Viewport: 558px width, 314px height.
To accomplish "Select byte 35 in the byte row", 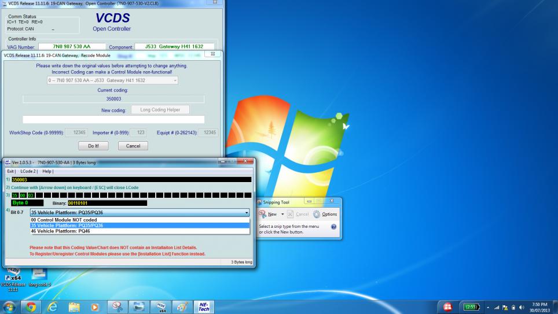I will point(14,195).
